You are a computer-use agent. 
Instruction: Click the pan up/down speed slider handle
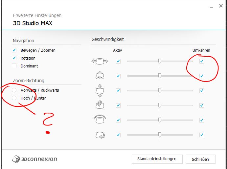[x=160, y=90]
